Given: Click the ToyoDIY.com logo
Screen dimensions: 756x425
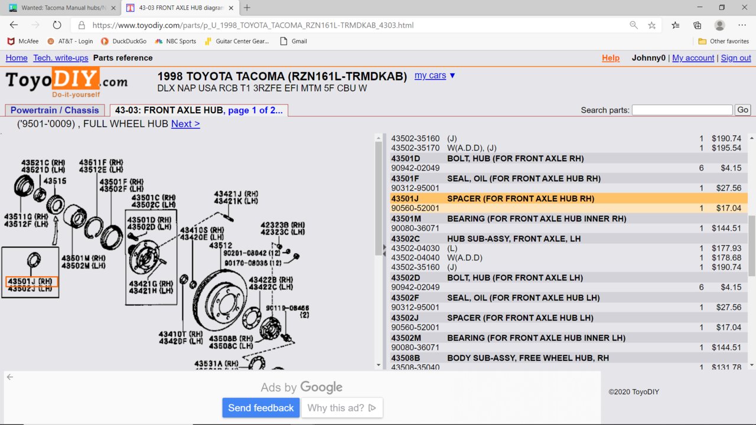Looking at the screenshot, I should [66, 81].
